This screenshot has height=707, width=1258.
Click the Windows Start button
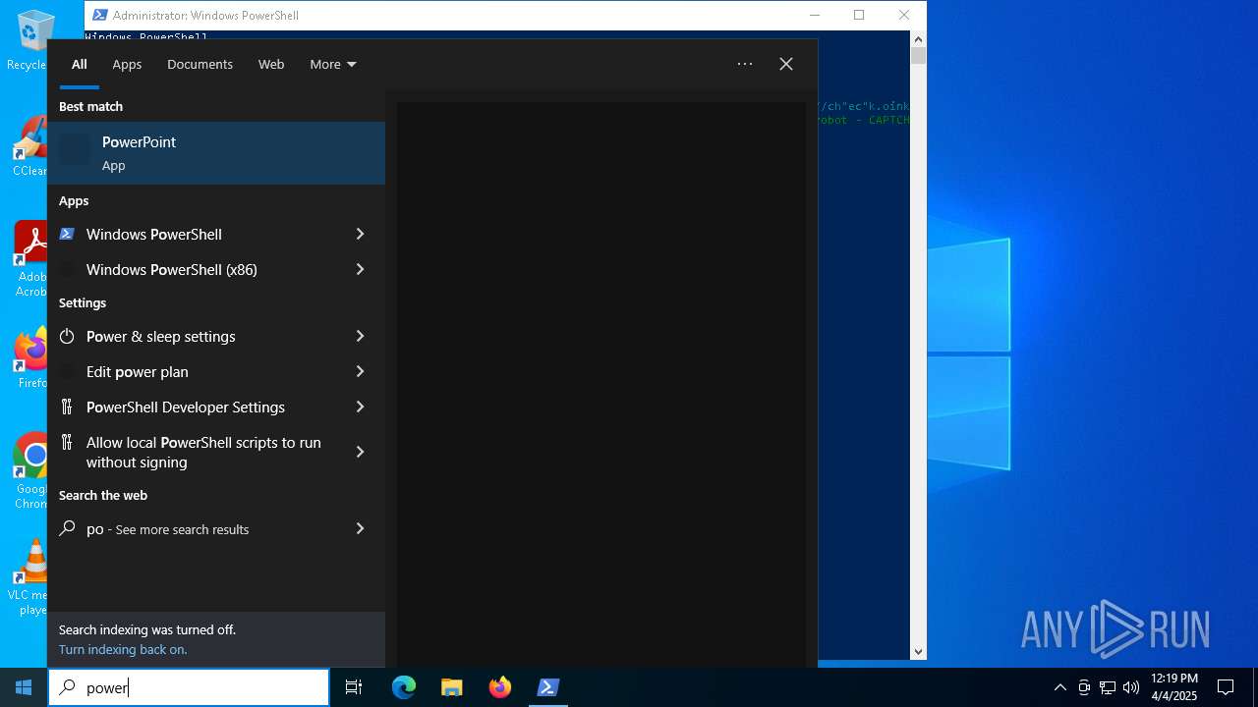coord(24,687)
